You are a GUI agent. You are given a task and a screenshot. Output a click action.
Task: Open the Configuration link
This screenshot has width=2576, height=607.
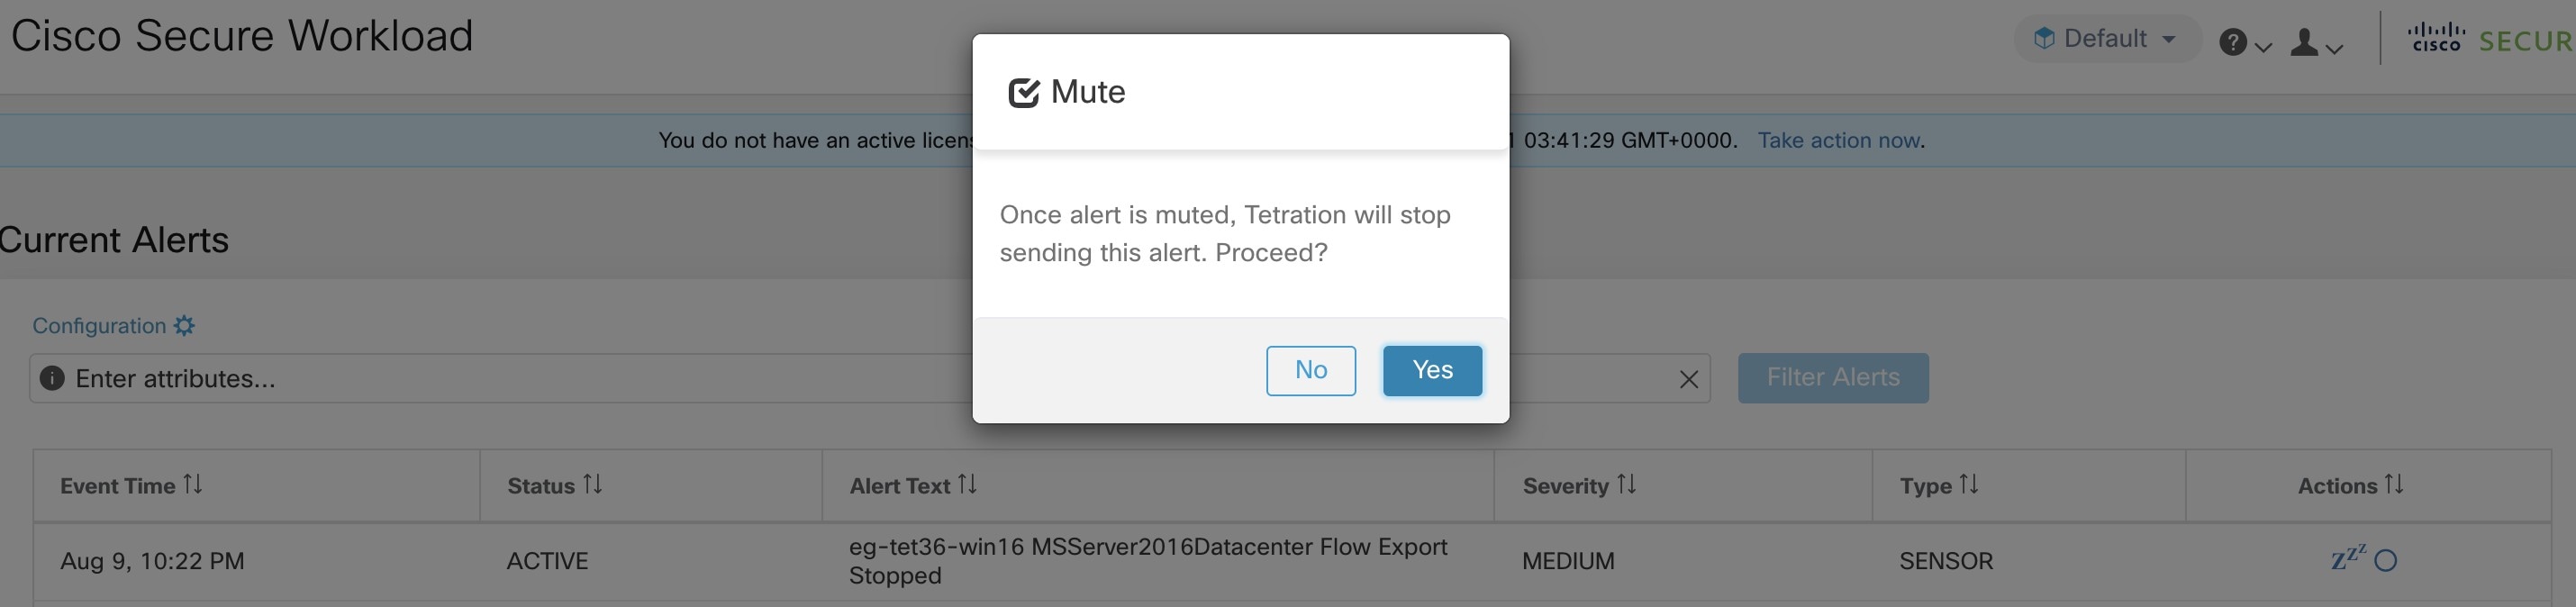99,326
